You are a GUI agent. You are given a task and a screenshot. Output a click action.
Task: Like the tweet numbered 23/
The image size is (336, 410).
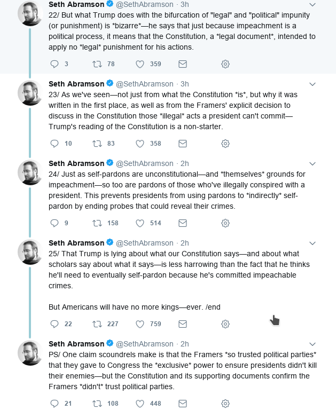[140, 144]
